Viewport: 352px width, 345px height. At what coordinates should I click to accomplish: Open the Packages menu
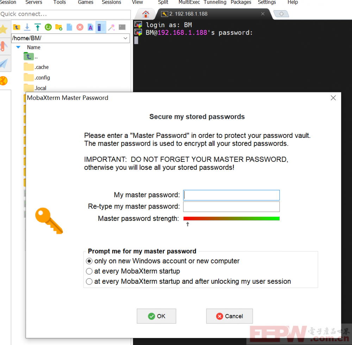(241, 2)
